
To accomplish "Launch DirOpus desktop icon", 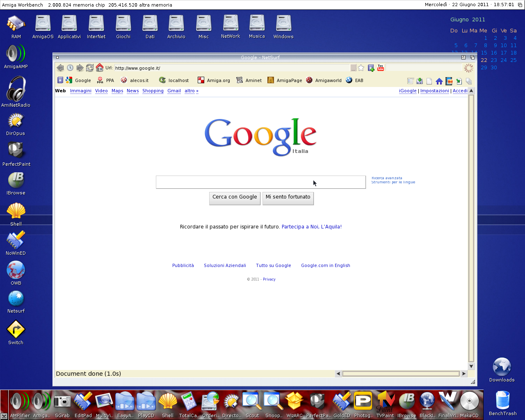I will tap(16, 125).
